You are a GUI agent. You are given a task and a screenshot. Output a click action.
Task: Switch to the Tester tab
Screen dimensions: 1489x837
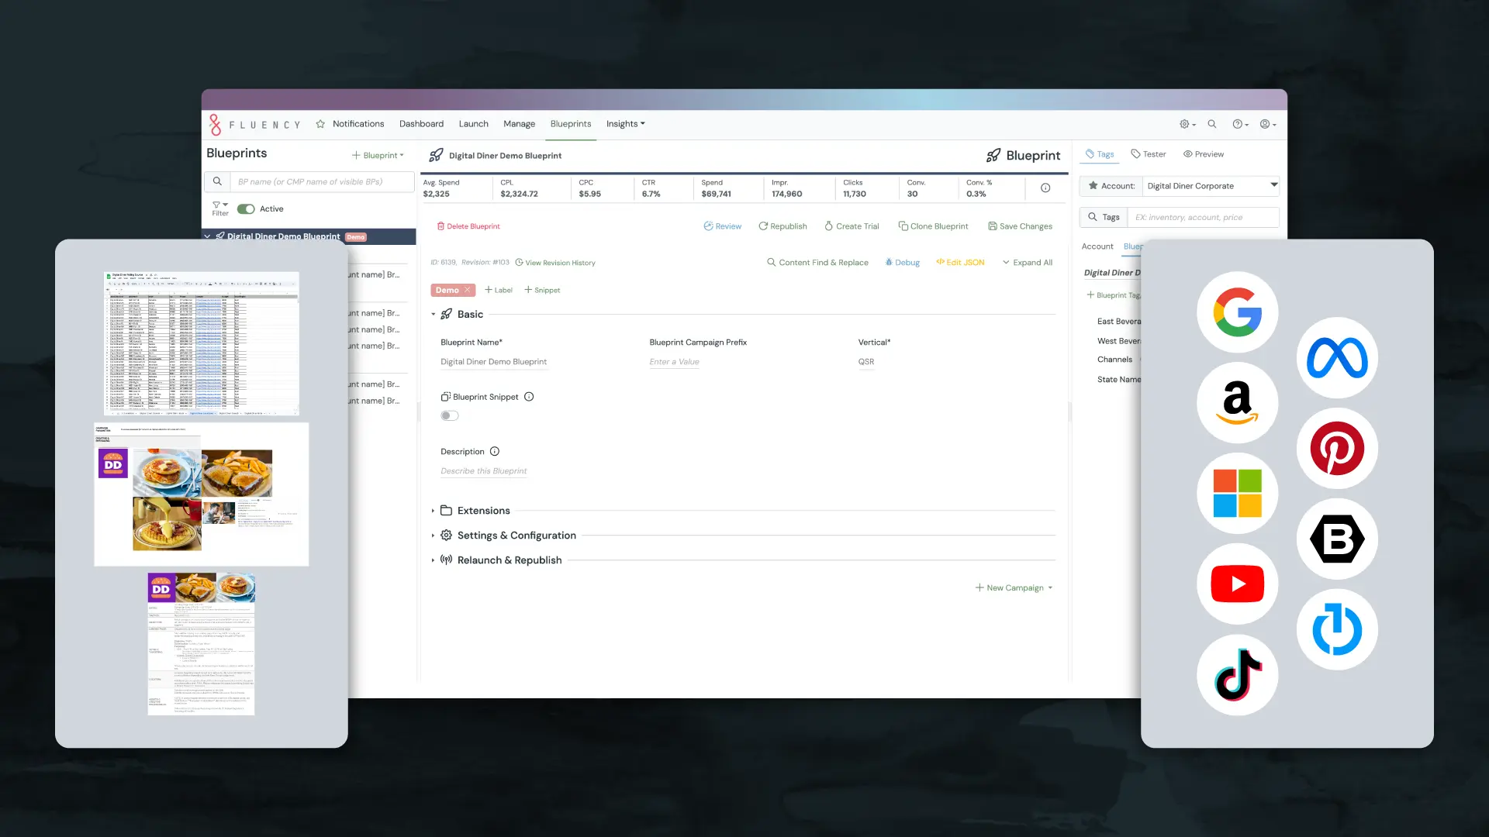click(x=1149, y=154)
